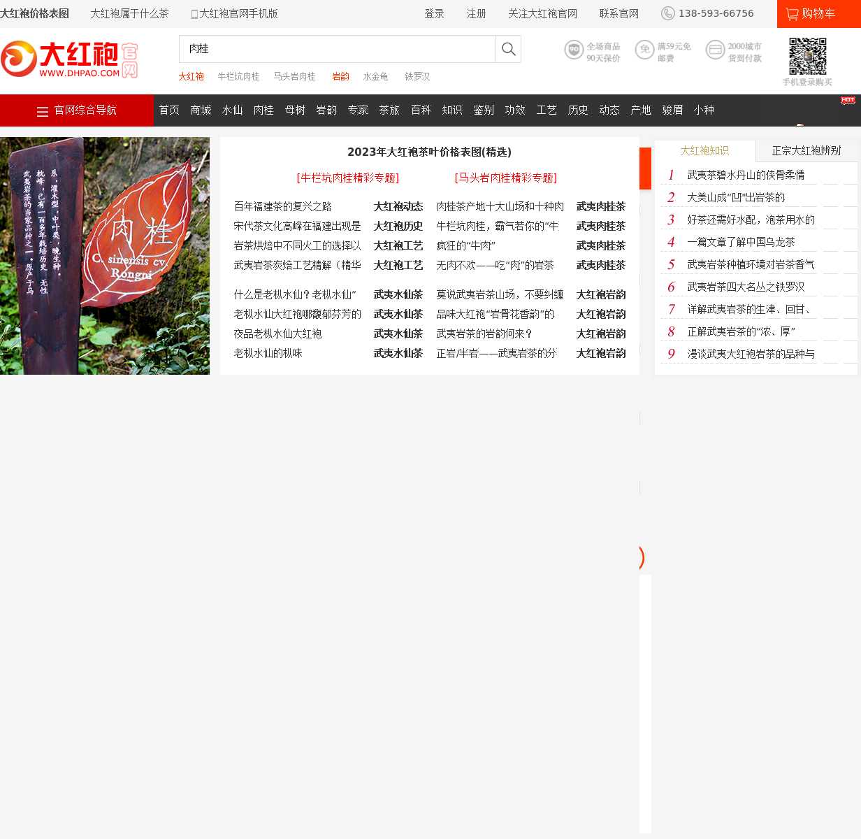This screenshot has width=861, height=839.
Task: Select the 肉桂 nav item
Action: point(263,110)
